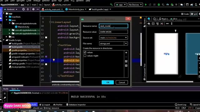Click the white color swatch on line 13
The image size is (200, 112).
(46, 37)
